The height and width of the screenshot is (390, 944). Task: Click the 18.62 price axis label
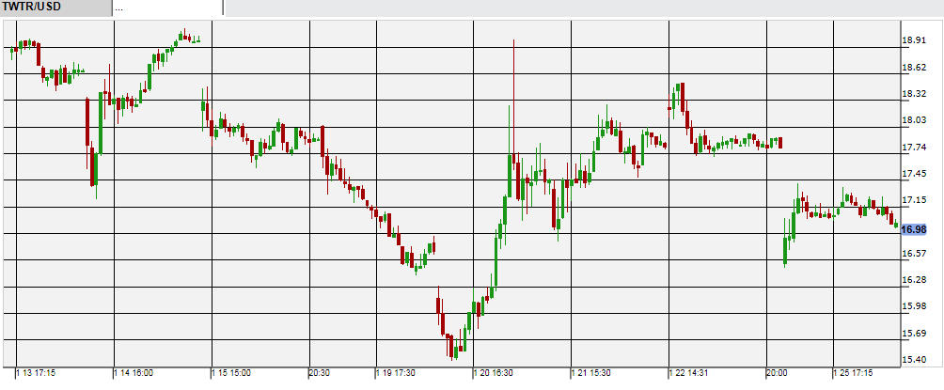(x=915, y=68)
